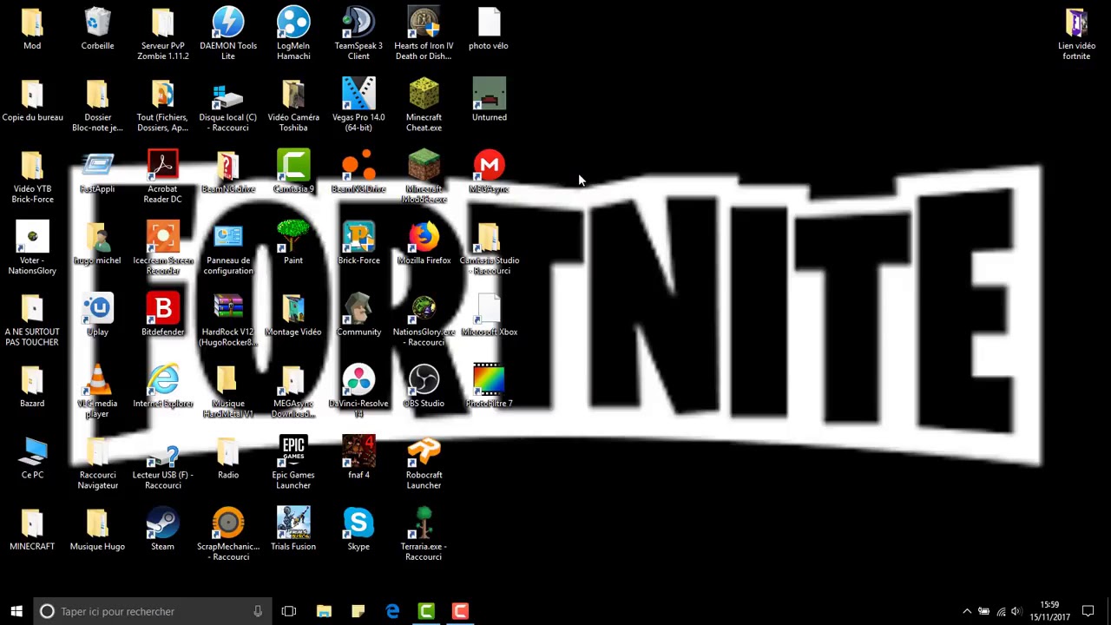Screen dimensions: 1111x625
Task: Open LogMeIn Hamachi shortcut
Action: 293,33
